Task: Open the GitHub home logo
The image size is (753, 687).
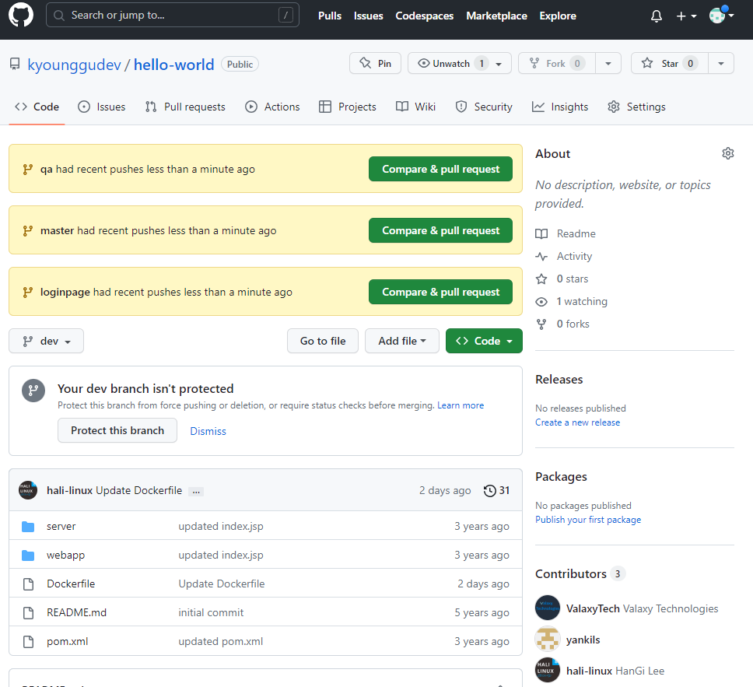Action: coord(21,16)
